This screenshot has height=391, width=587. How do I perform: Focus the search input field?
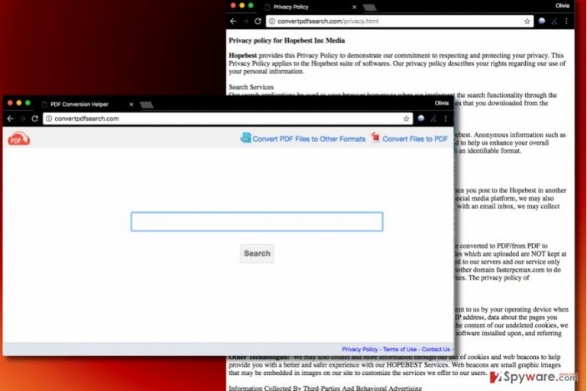(x=257, y=221)
